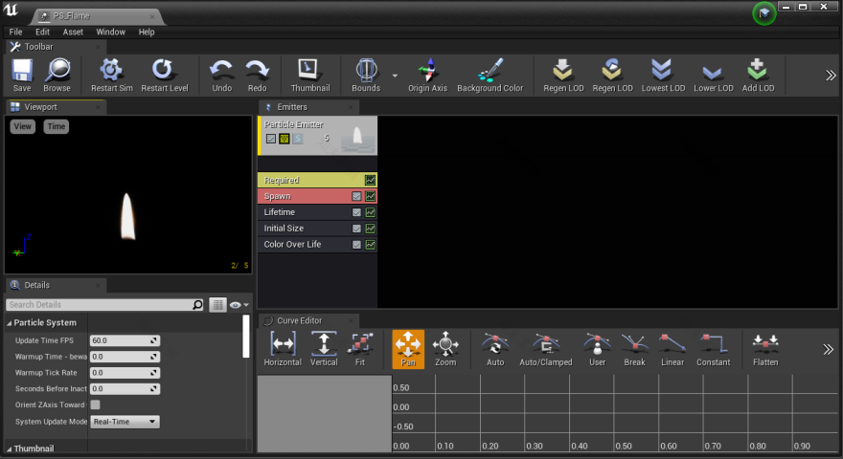Click the Search Details input field
The width and height of the screenshot is (843, 459).
coord(99,304)
